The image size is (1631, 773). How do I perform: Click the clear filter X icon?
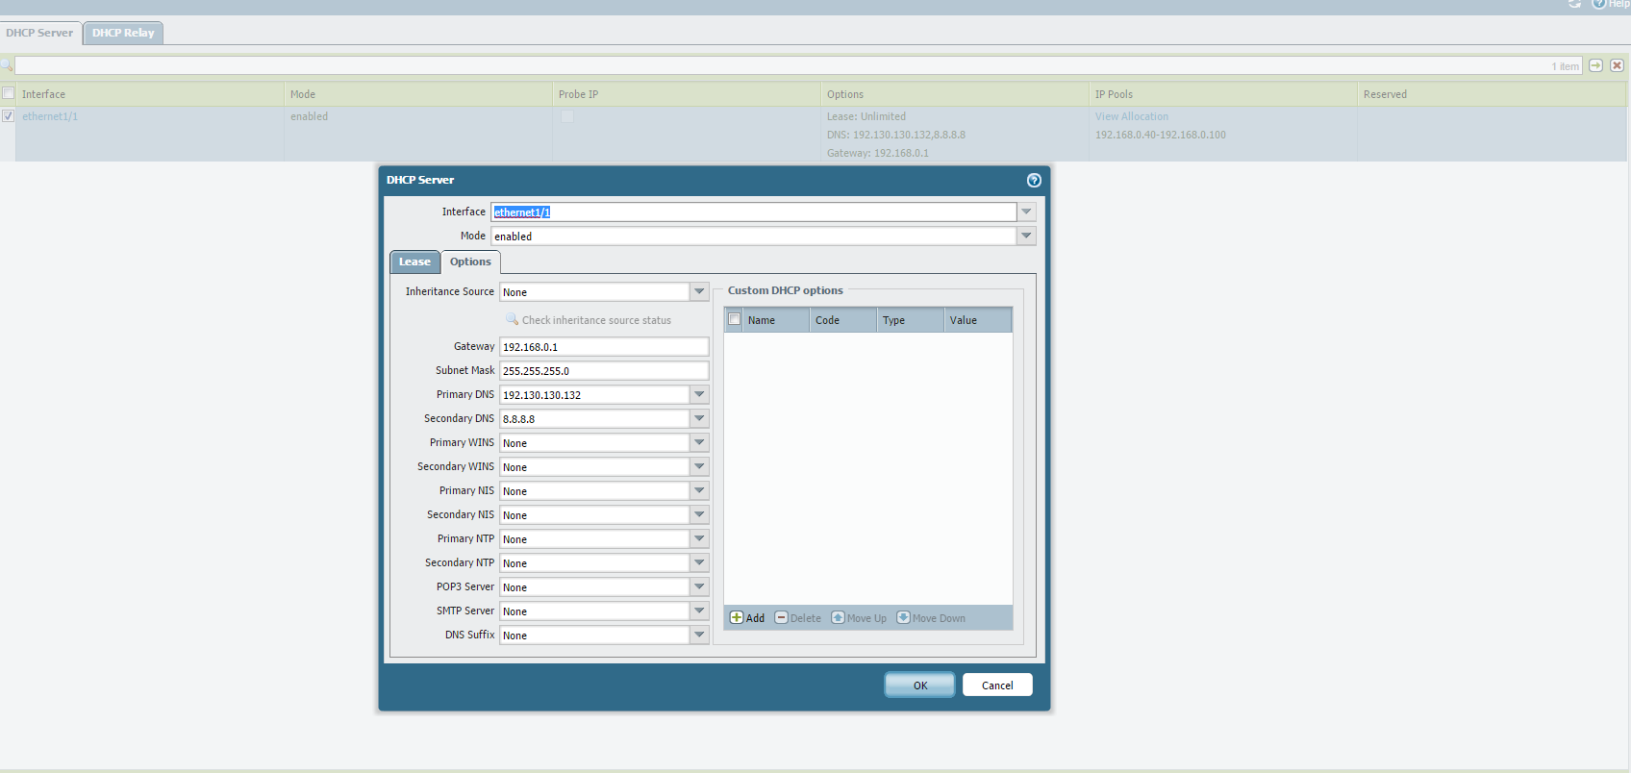[x=1617, y=65]
